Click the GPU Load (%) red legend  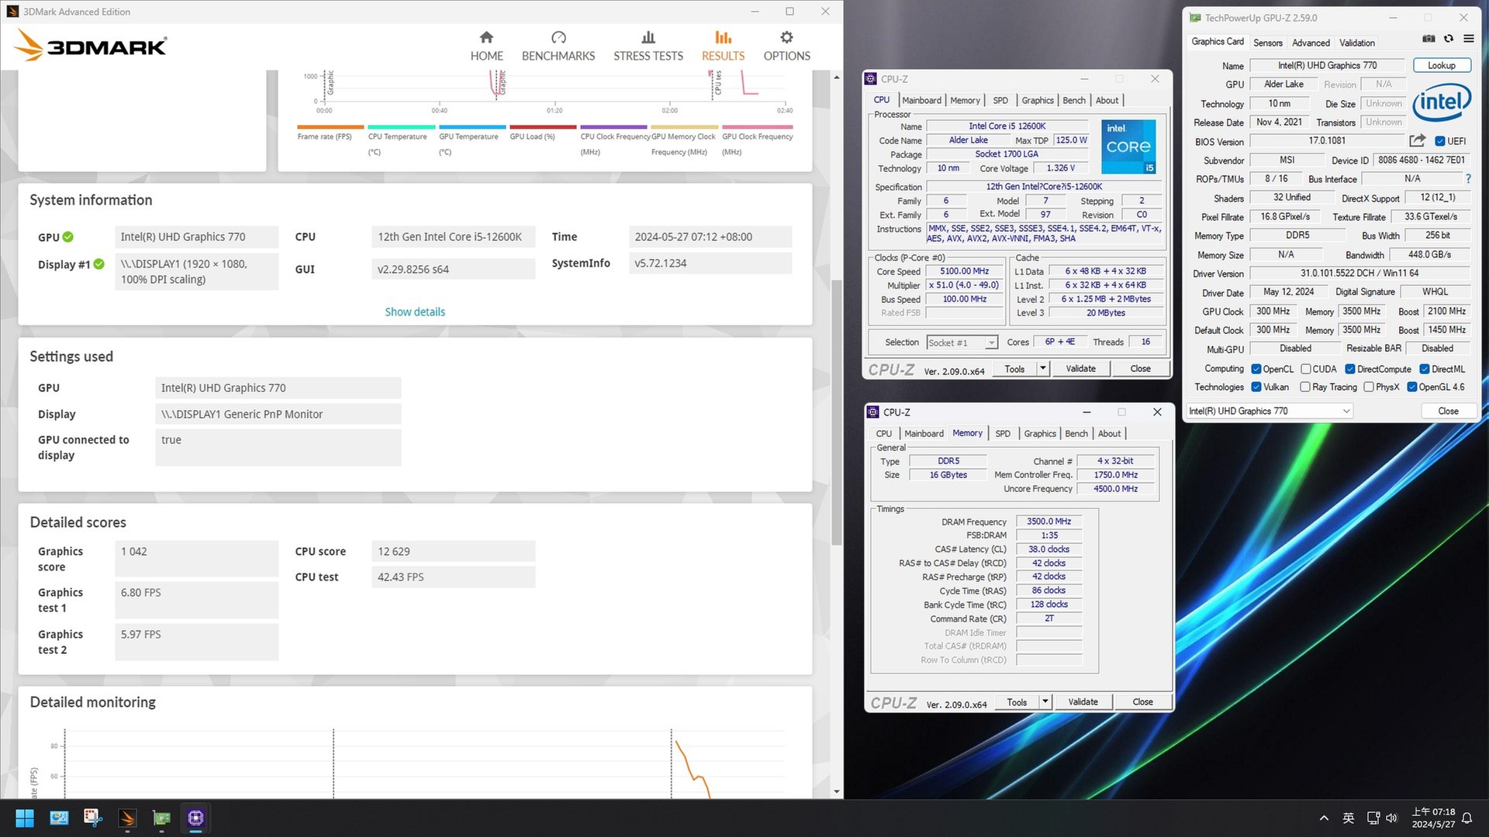click(542, 133)
